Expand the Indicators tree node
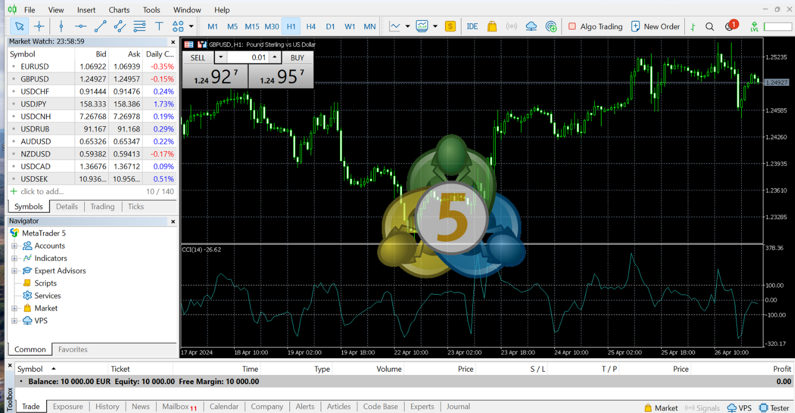This screenshot has height=413, width=795. pyautogui.click(x=15, y=258)
